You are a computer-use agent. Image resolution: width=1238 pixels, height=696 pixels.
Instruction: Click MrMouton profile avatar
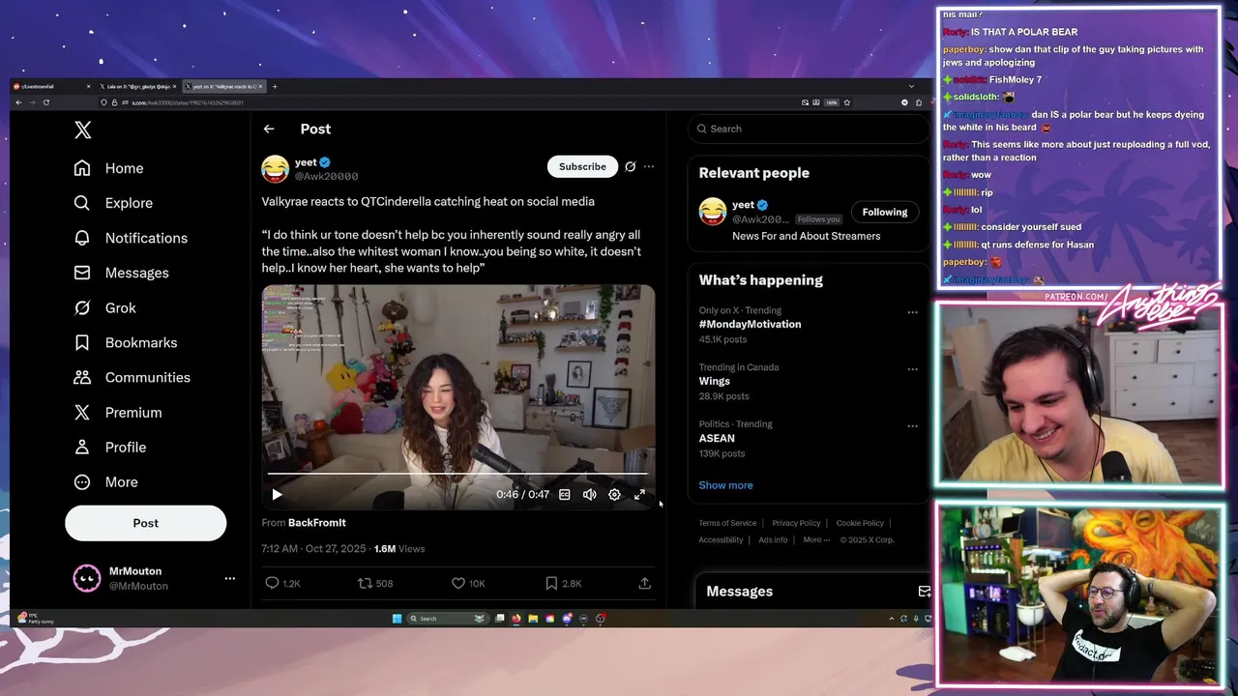[87, 578]
